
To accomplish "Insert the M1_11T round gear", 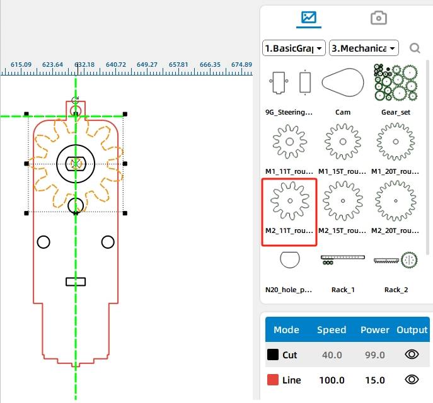I will pos(289,142).
